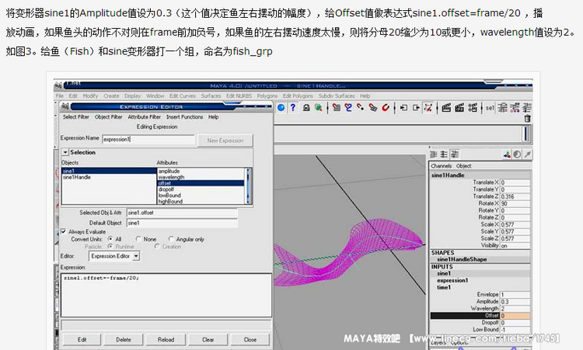
Task: Select dropoff in Attributes list
Action: click(166, 189)
